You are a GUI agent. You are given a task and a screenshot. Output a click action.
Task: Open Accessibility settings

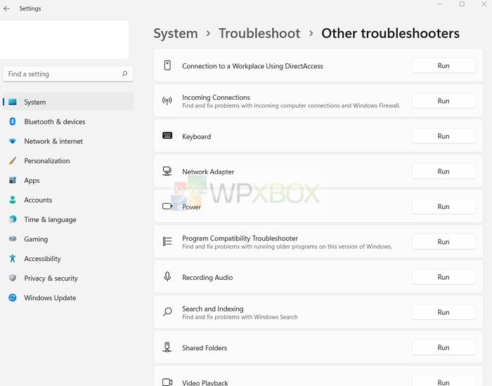tap(68, 258)
